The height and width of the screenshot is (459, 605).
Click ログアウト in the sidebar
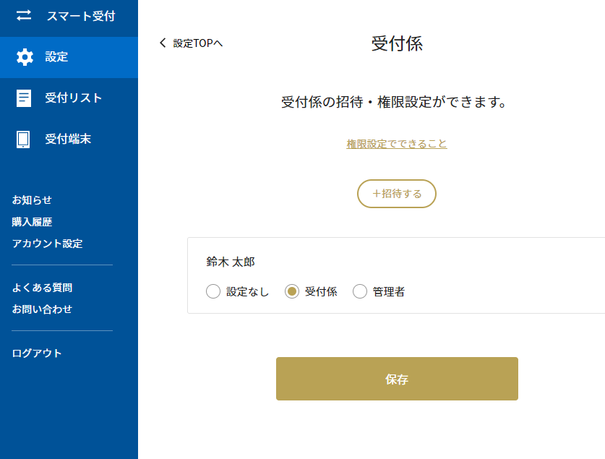[37, 353]
